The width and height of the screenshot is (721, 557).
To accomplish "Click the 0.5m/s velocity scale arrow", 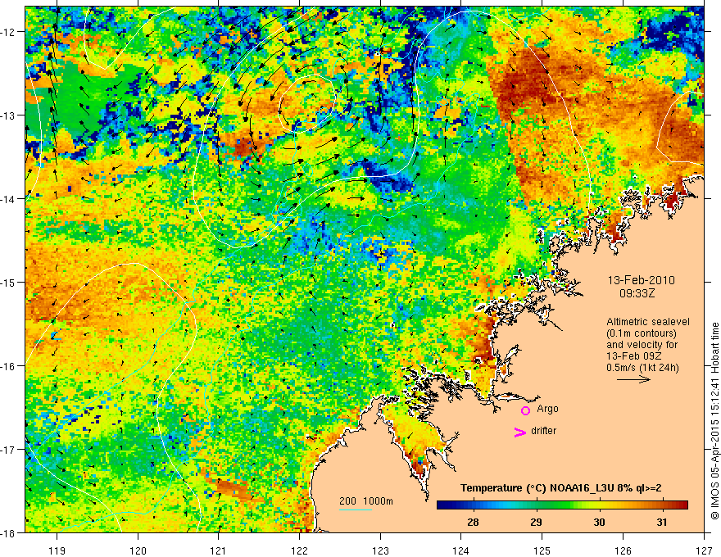I will pos(633,379).
